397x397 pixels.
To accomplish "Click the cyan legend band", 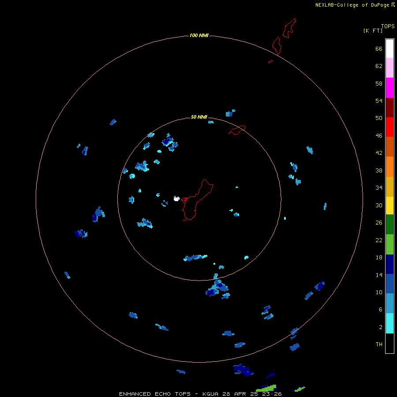I will (390, 323).
